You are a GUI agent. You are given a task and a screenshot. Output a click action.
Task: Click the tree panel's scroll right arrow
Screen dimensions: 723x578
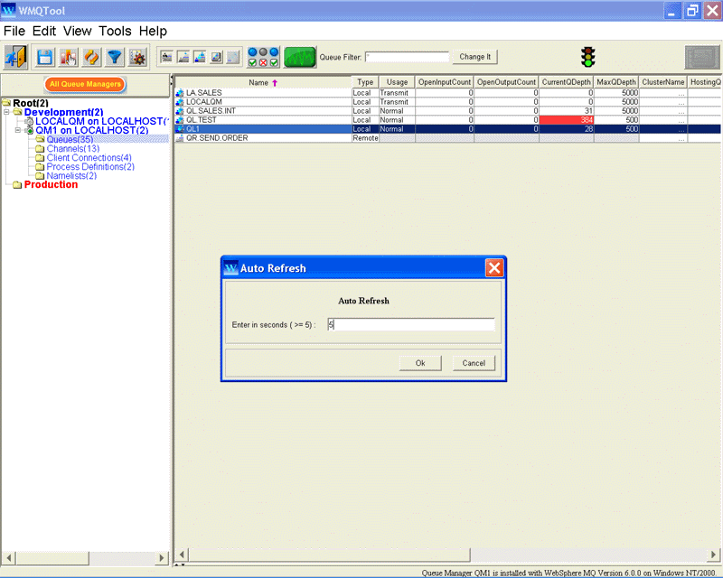[x=162, y=558]
